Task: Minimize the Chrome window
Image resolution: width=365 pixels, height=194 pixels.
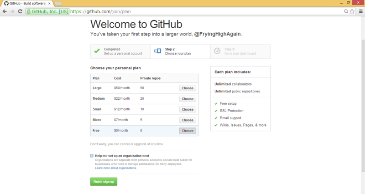Action: 341,3
